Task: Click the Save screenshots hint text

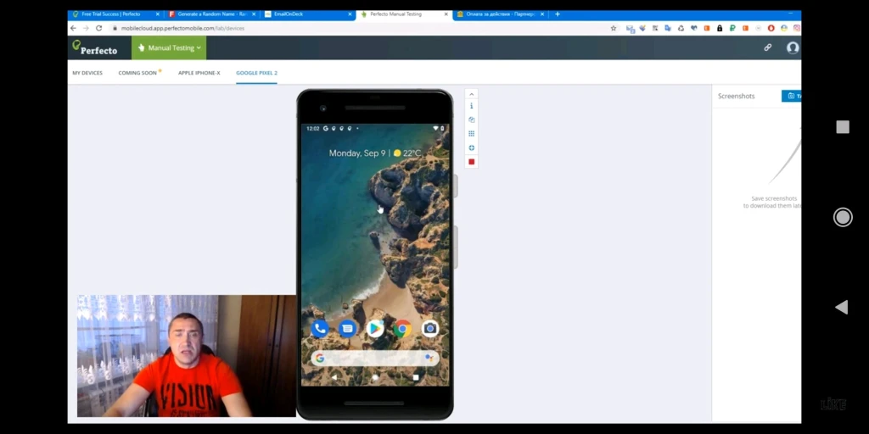Action: (774, 202)
